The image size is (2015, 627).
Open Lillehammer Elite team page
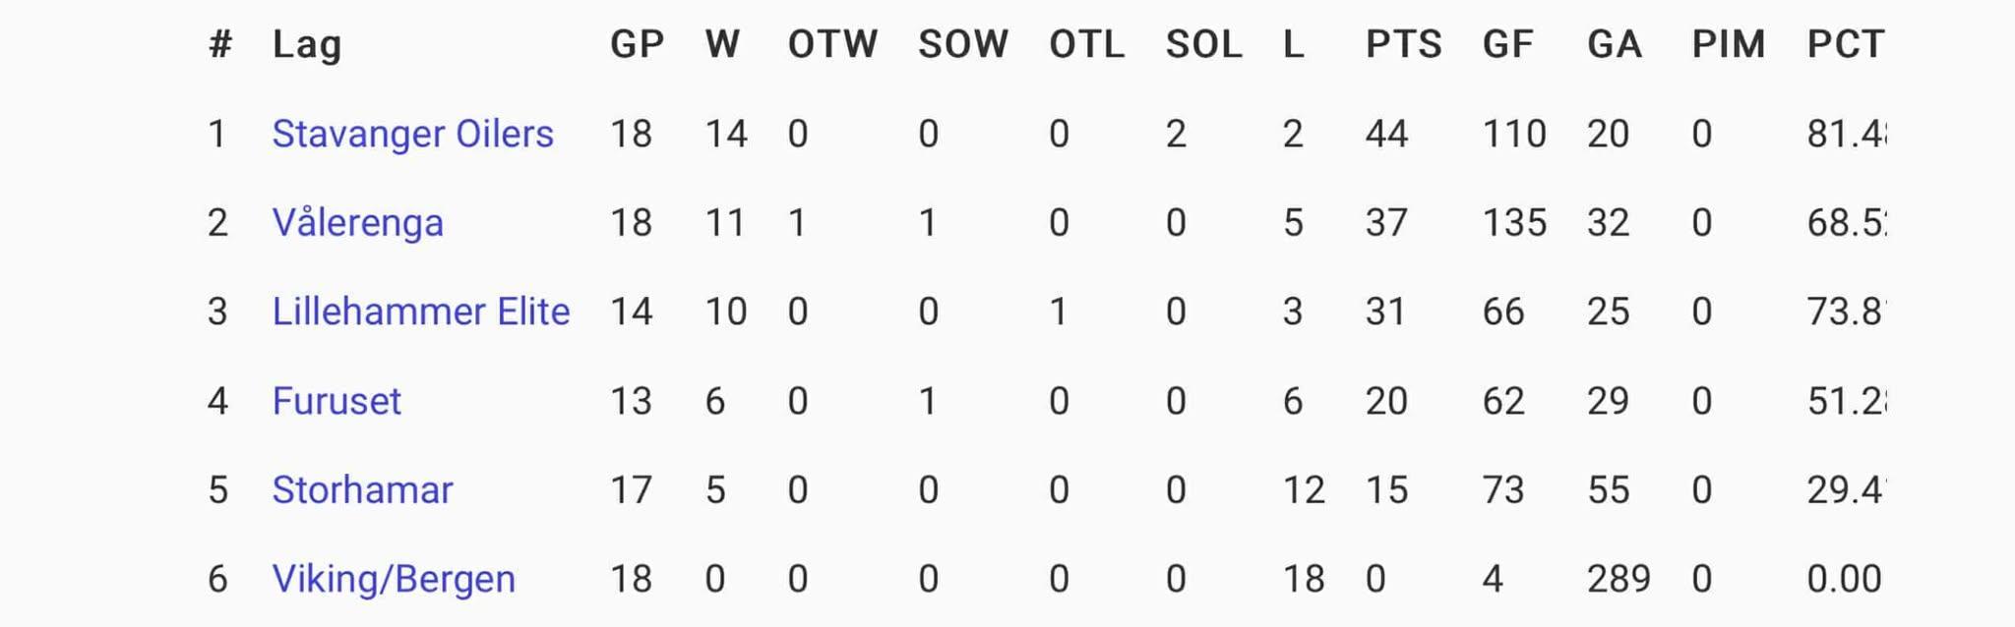[x=420, y=312]
